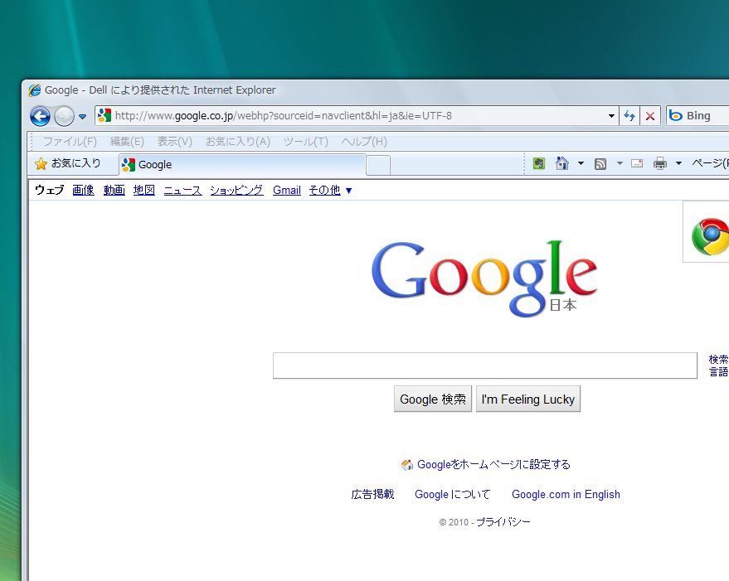Image resolution: width=729 pixels, height=581 pixels.
Task: Open the 画像 images link
Action: point(83,190)
